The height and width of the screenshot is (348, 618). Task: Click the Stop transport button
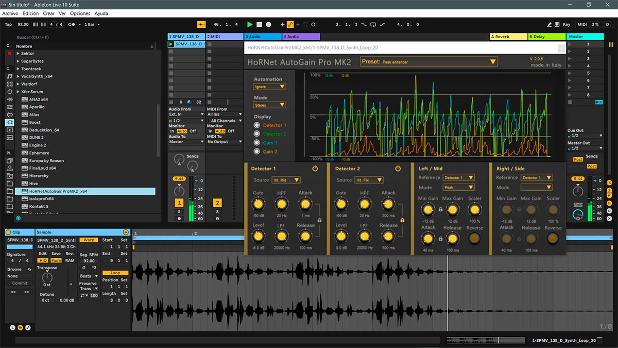pos(259,24)
